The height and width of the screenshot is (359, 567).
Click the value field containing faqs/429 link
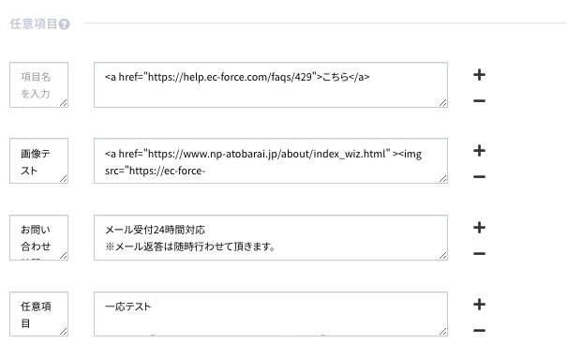coord(271,85)
